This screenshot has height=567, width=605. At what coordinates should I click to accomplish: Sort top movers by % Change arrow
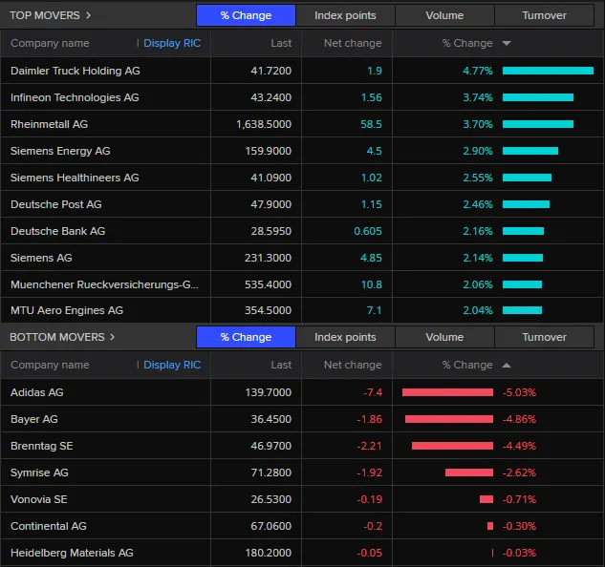pos(507,44)
